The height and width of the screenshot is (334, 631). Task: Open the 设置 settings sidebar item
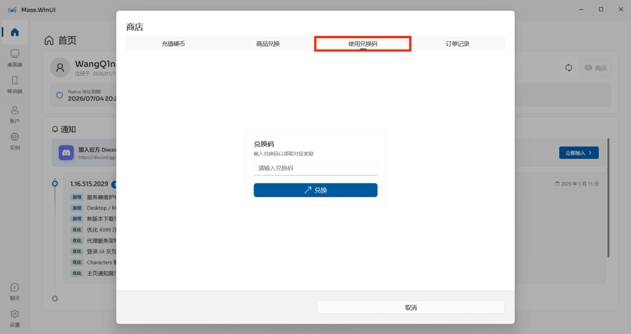15,318
